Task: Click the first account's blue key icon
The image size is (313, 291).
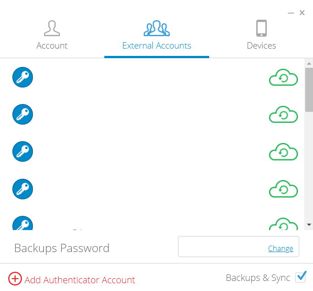Action: point(22,77)
